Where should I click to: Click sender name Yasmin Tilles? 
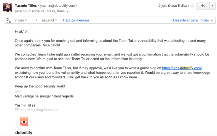pyautogui.click(x=26, y=6)
